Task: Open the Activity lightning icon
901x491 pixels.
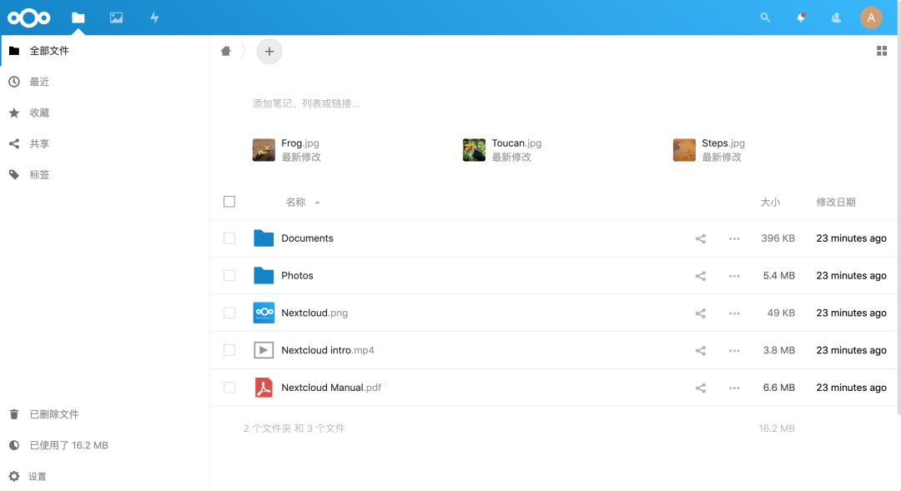Action: coord(154,18)
